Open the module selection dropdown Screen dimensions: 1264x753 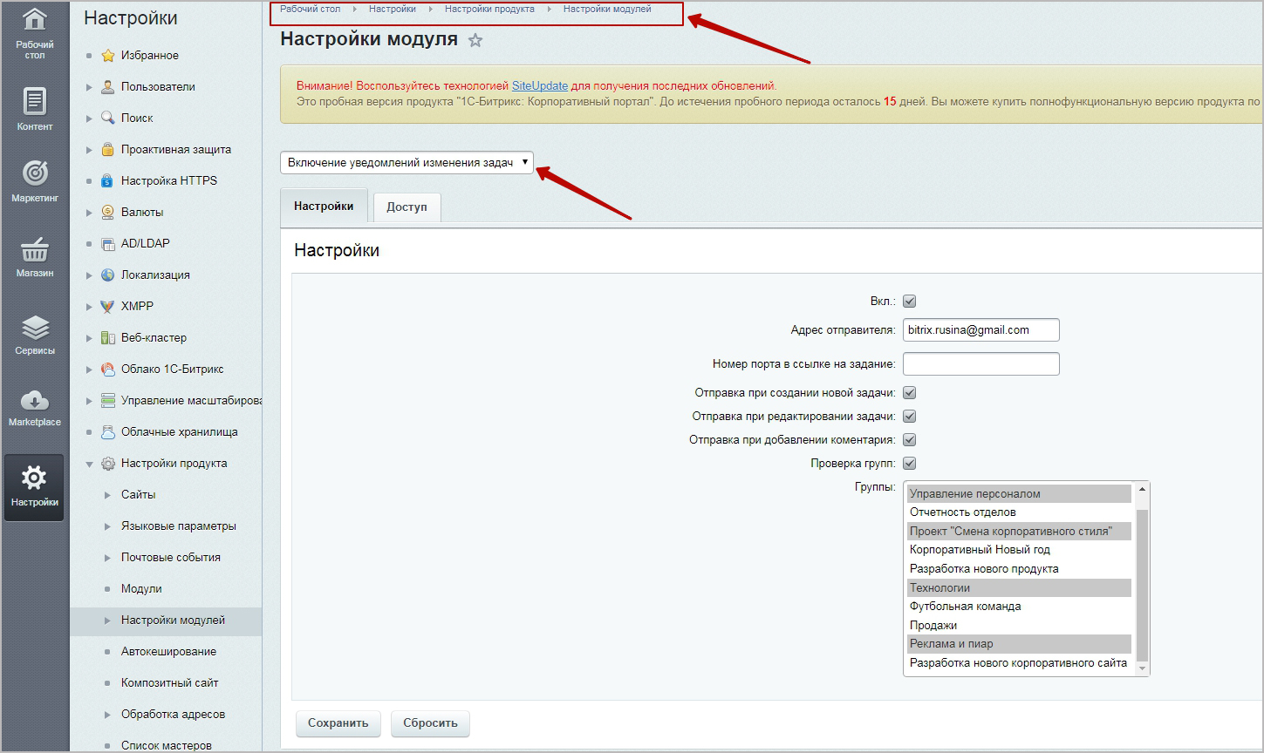click(407, 162)
